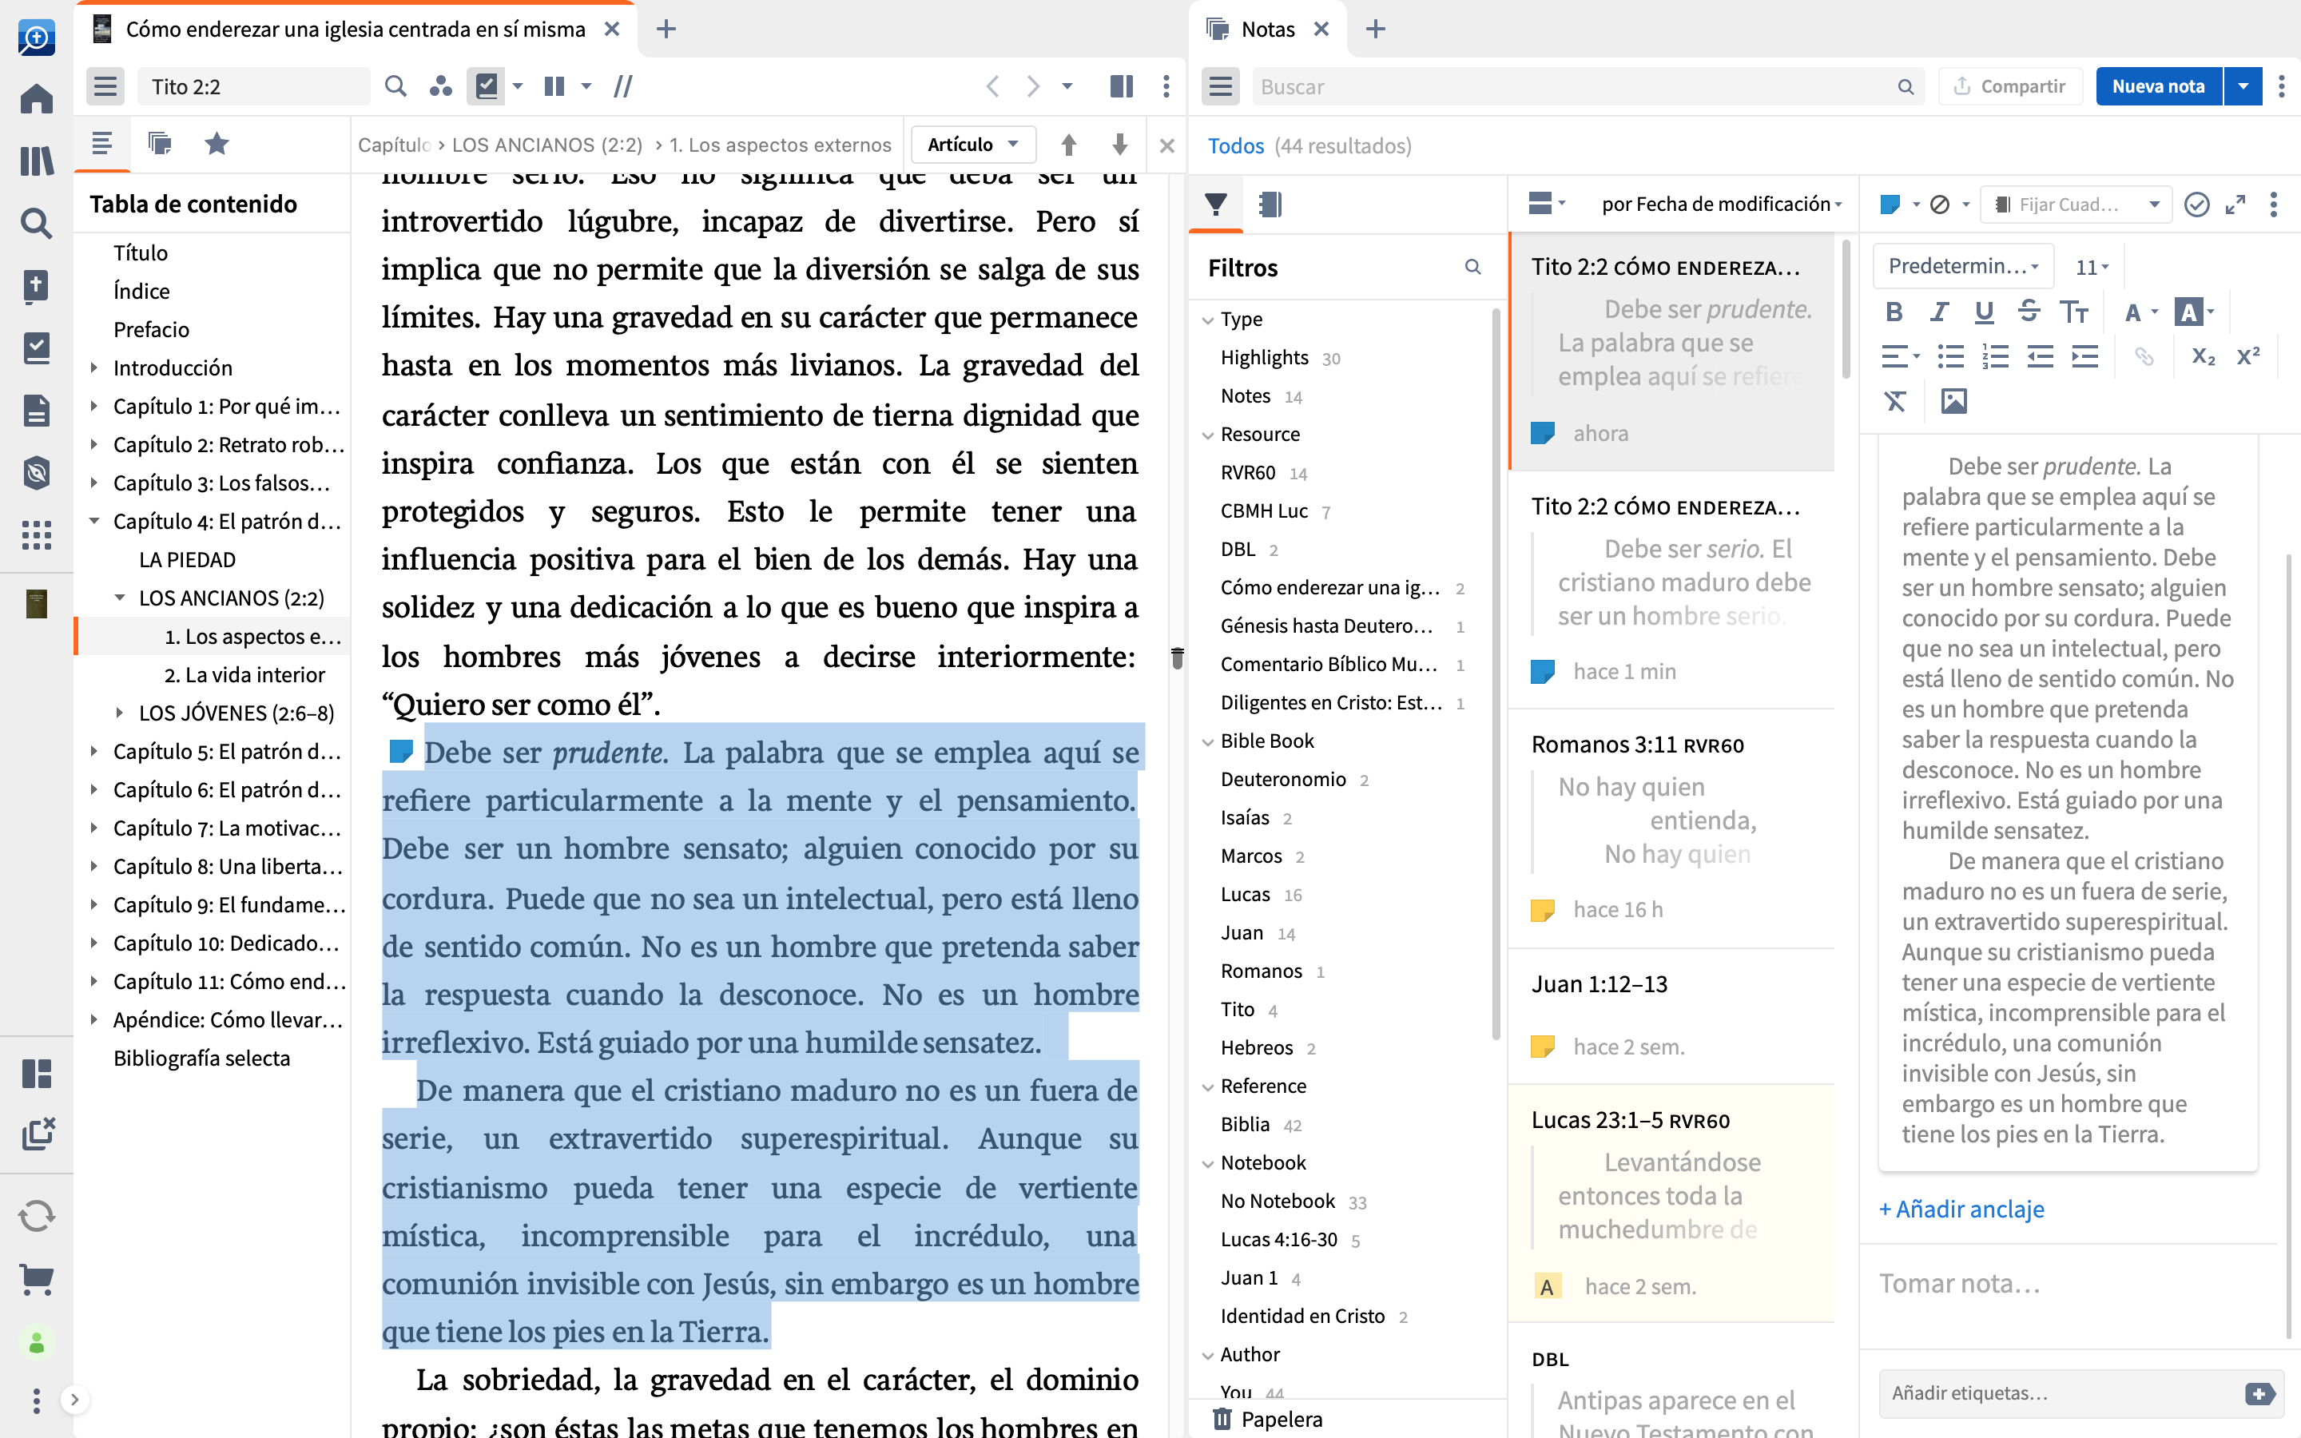
Task: Open Romanos 3:11 RVR60 note card
Action: point(1671,829)
